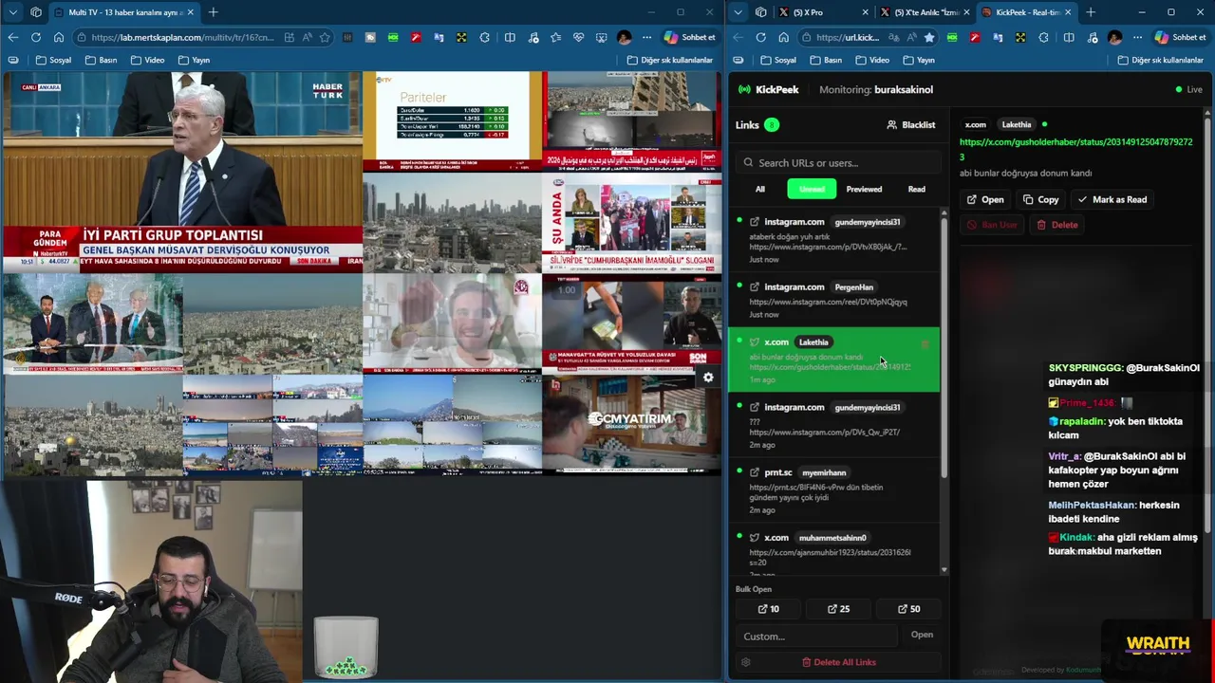
Task: Select the Pariteler currency table tile
Action: [x=452, y=120]
